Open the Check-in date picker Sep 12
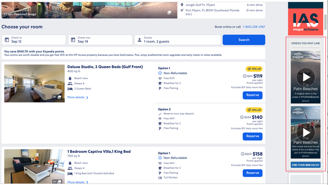 click(x=34, y=40)
